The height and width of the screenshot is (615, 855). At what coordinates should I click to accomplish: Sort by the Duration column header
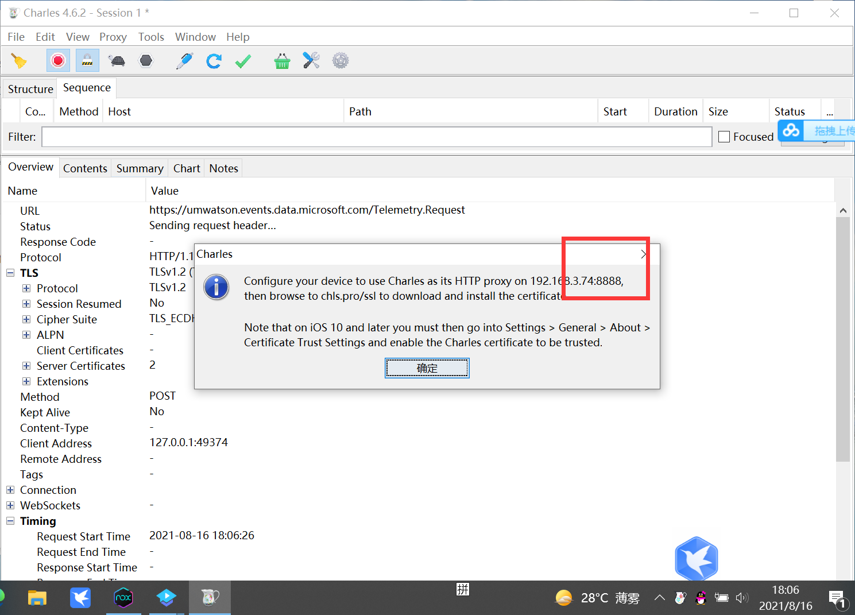(676, 111)
